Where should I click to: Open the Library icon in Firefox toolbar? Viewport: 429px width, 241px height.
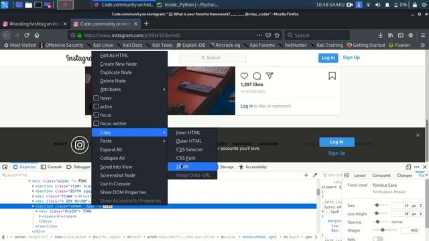tap(391, 35)
